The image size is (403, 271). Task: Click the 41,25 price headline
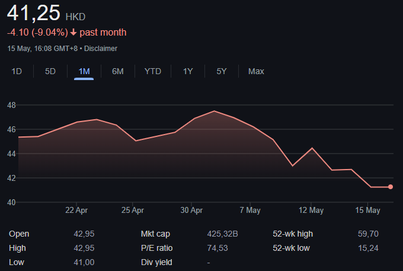click(34, 12)
